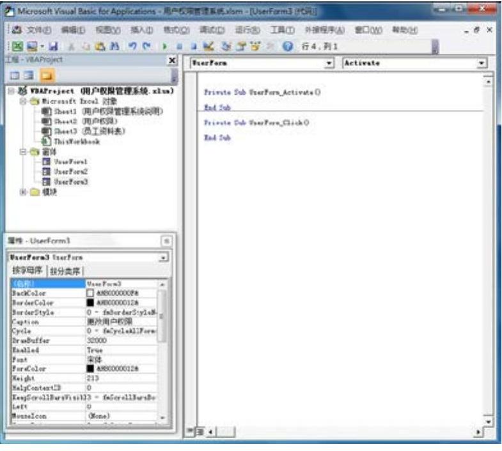Click the Redo arrow icon
The height and width of the screenshot is (451, 502).
click(146, 47)
